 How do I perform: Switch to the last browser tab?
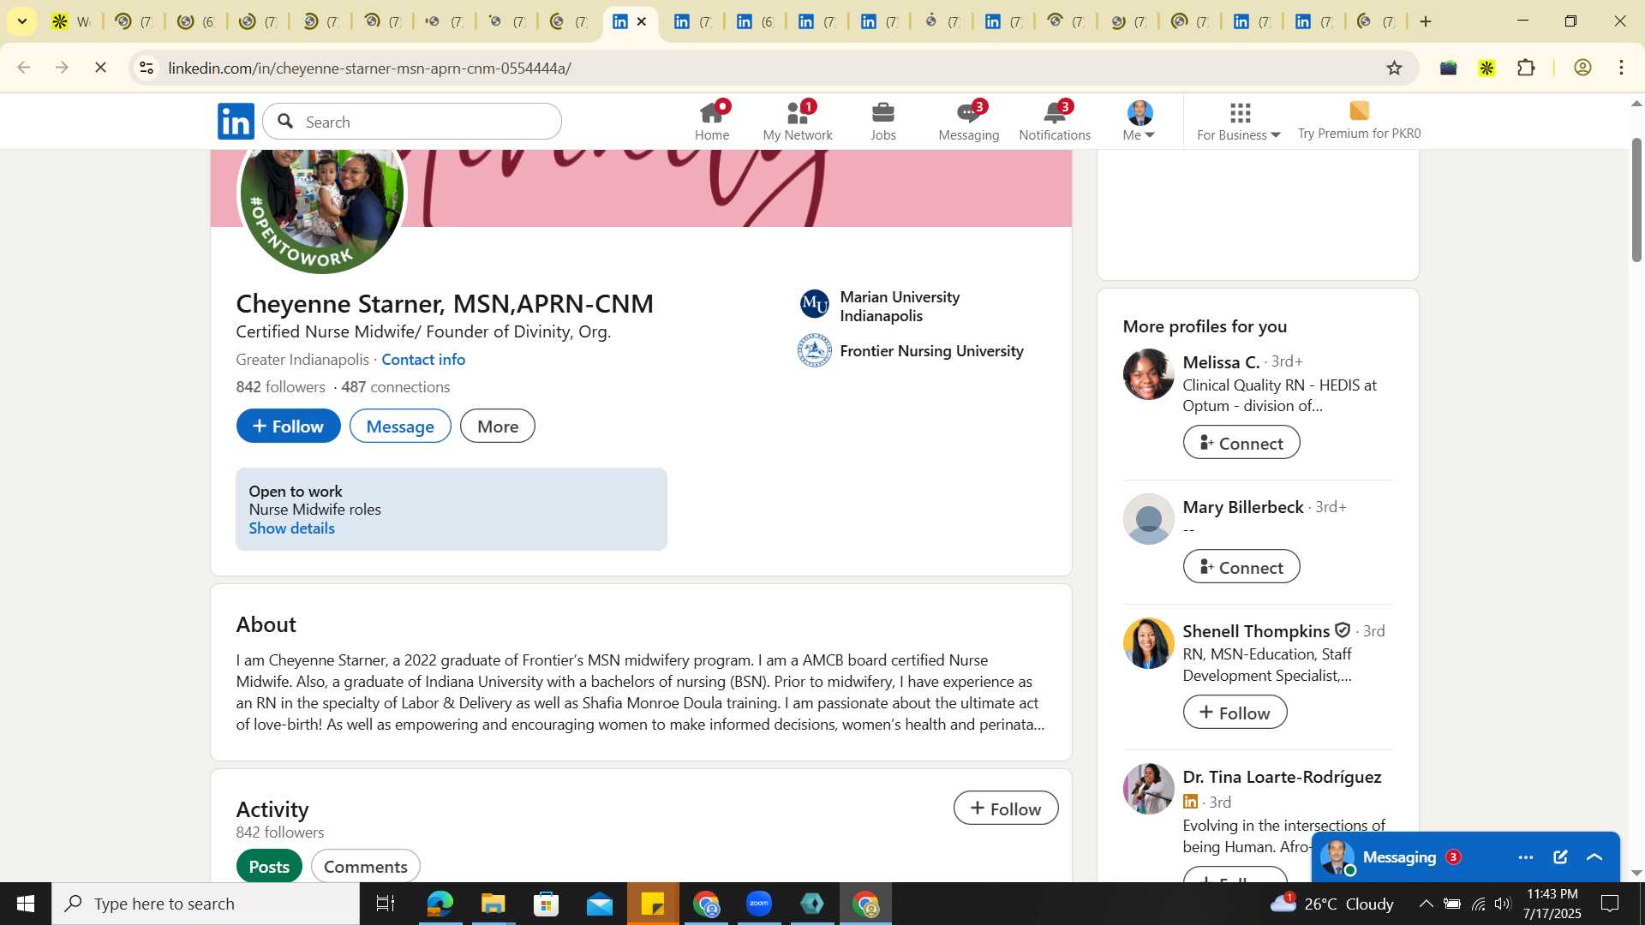coord(1375,21)
